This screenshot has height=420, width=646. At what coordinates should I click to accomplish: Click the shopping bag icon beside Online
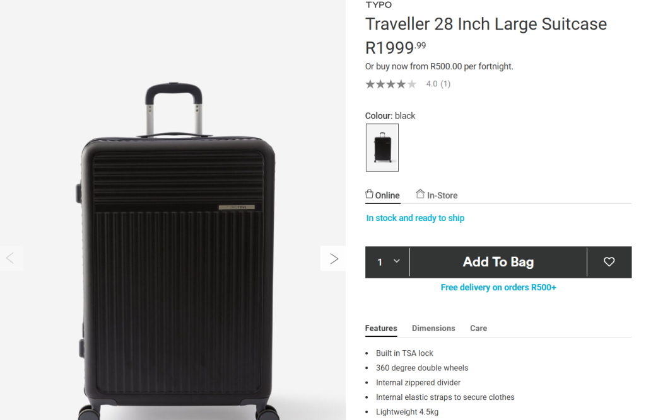[370, 194]
